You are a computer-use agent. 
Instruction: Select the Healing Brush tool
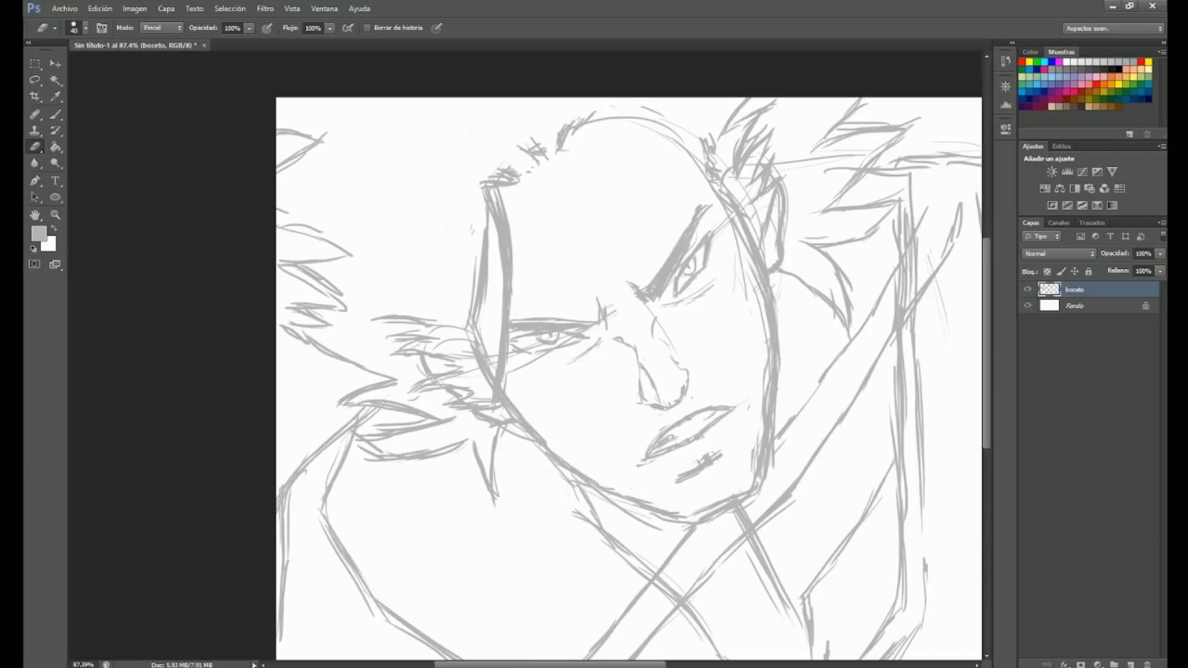point(35,115)
